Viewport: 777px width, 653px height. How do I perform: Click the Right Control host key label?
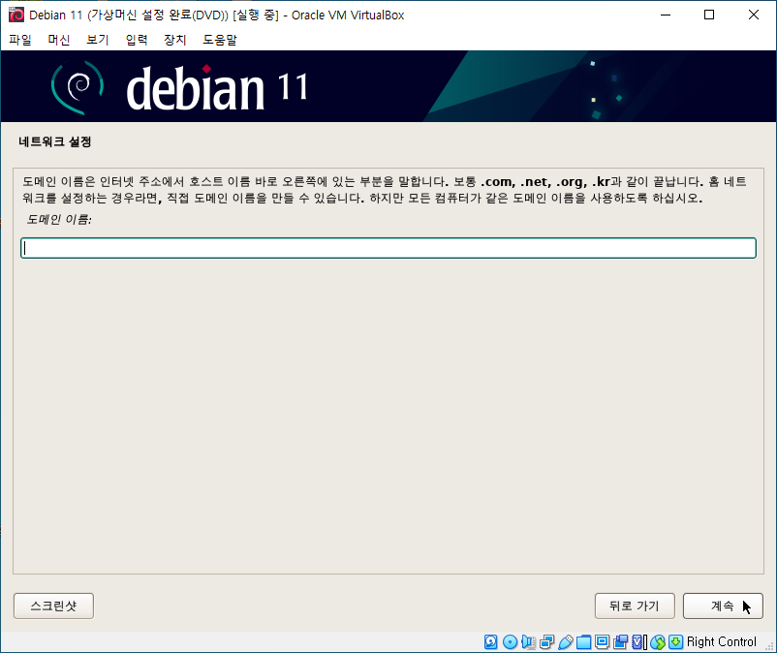point(722,641)
